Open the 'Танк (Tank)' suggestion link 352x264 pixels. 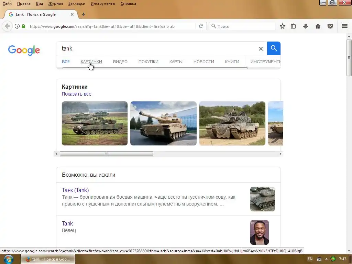point(75,190)
